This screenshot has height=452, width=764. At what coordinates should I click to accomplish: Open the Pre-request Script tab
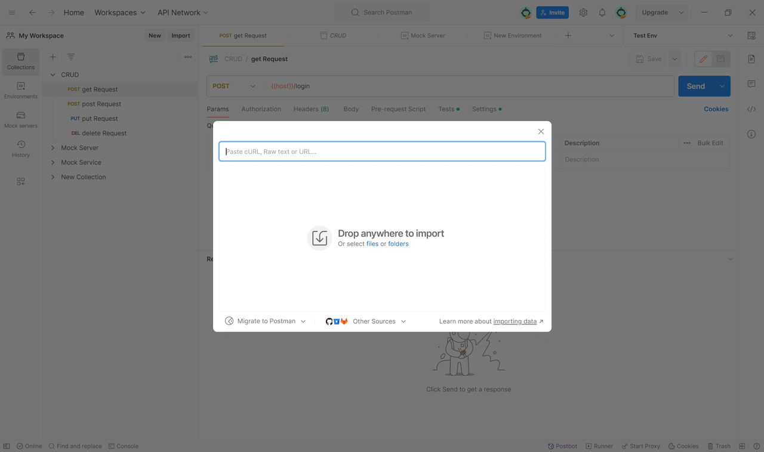point(398,109)
